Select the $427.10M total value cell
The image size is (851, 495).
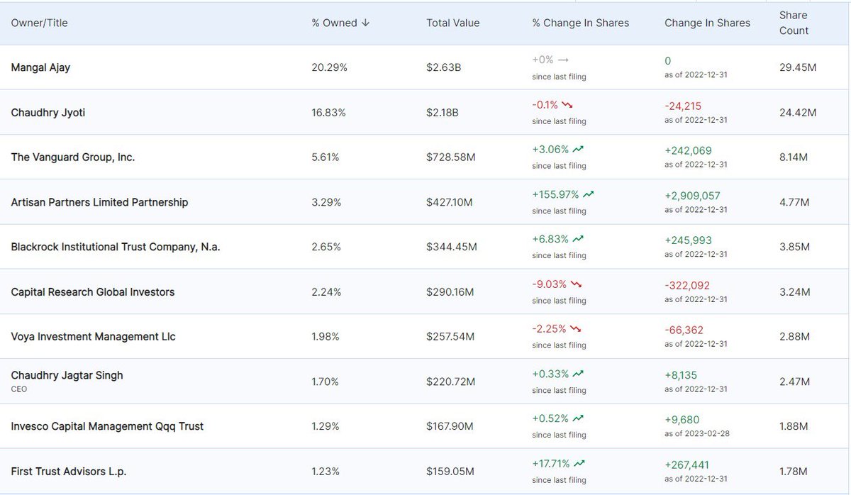coord(450,202)
